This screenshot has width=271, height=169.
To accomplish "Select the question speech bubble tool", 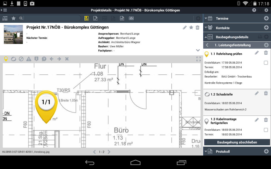I will click(44, 59).
